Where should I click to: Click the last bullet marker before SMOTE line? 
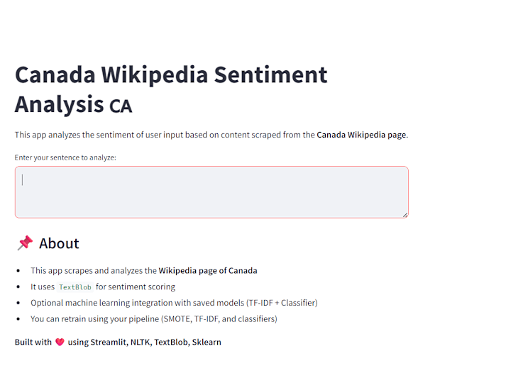tap(18, 319)
